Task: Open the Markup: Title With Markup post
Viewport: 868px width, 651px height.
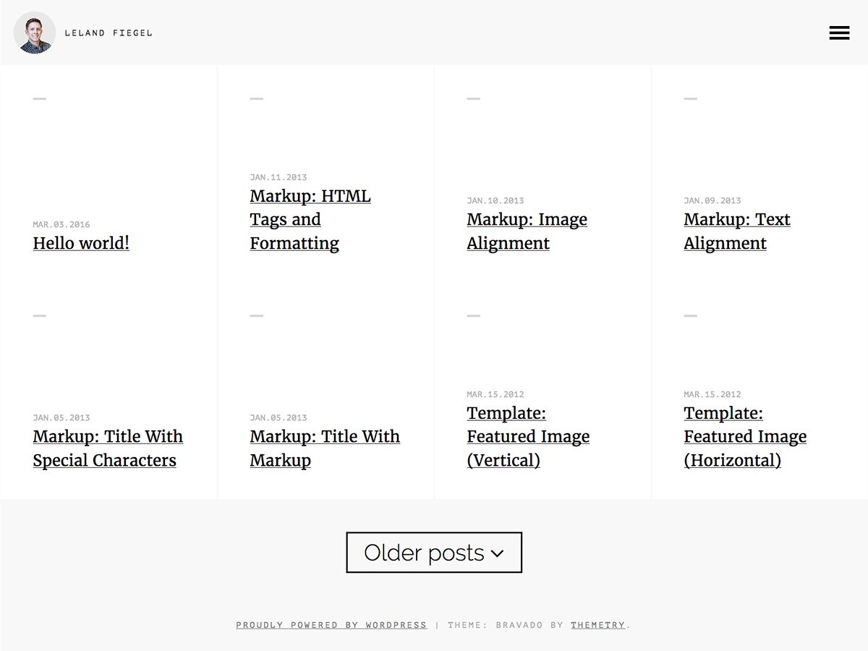Action: click(x=324, y=448)
